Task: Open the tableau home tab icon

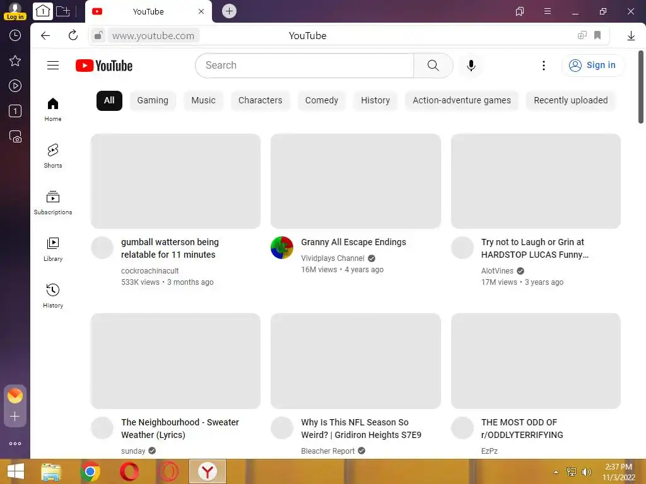Action: coord(43,11)
